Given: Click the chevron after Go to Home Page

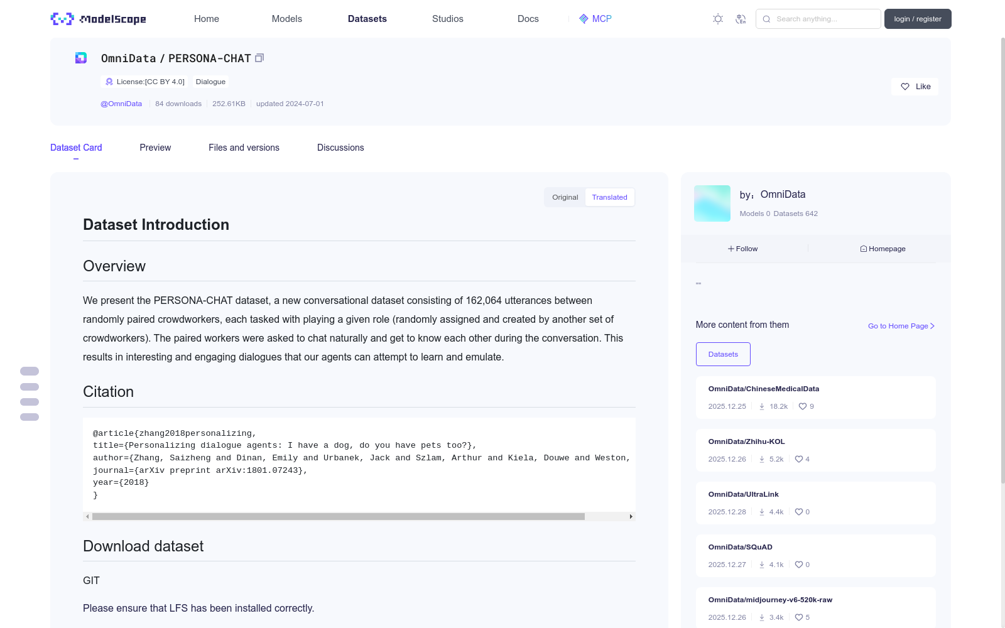Looking at the screenshot, I should (x=932, y=326).
